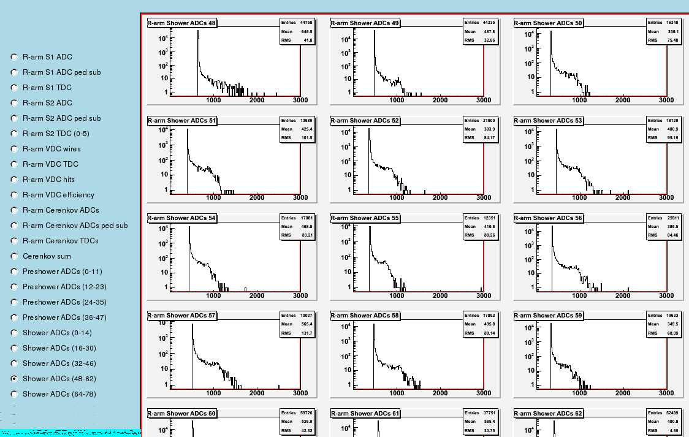689x437 pixels.
Task: Click the stats box with Entries 12351
Action: (x=481, y=226)
